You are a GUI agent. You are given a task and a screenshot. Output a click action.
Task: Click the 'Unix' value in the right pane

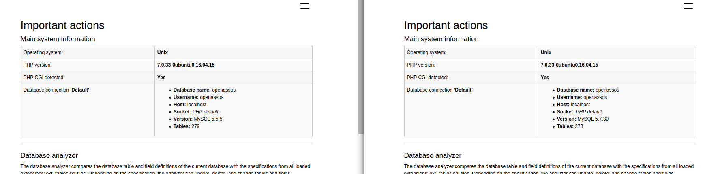click(x=546, y=52)
